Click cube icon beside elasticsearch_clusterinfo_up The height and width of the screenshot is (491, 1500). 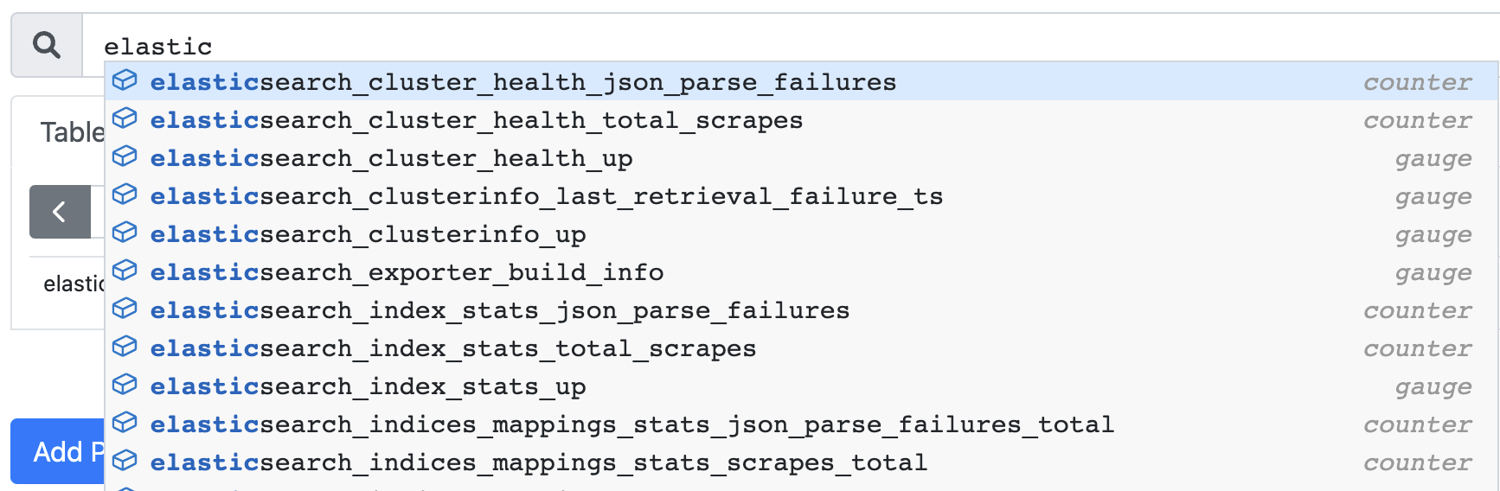[125, 233]
